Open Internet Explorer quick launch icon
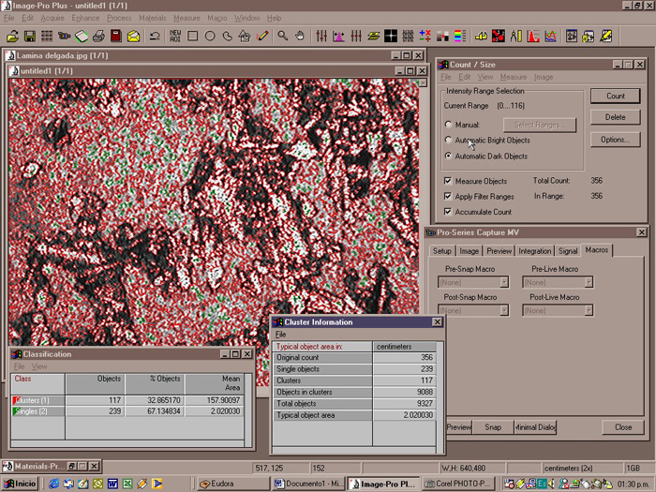The height and width of the screenshot is (492, 656). [x=54, y=484]
